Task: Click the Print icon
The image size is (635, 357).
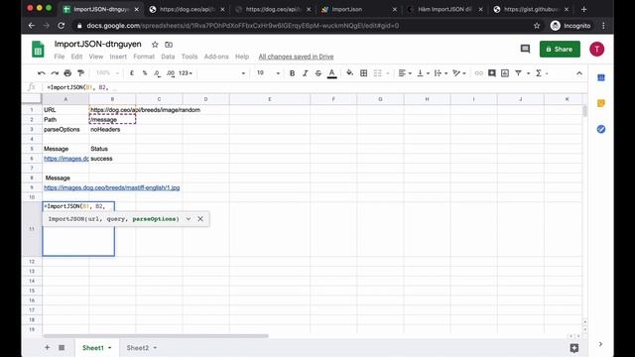Action: (x=67, y=73)
